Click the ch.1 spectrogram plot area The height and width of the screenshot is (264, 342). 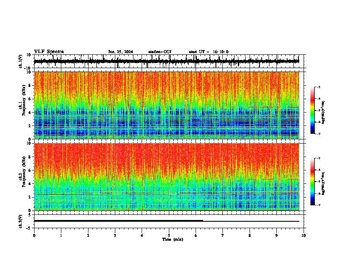[x=167, y=105]
